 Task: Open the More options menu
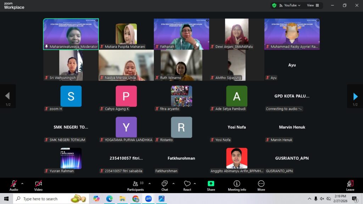(x=261, y=185)
